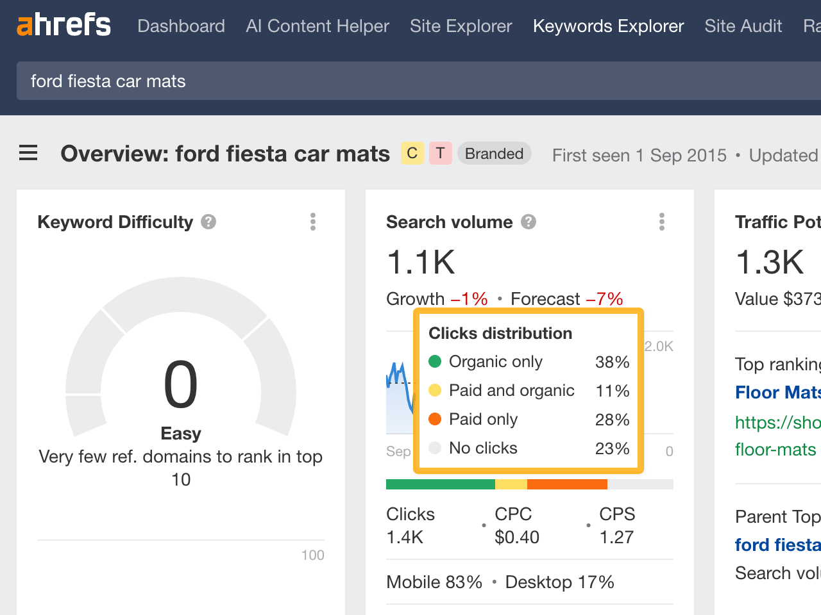Click the green segment of the clicks bar
The width and height of the screenshot is (821, 615).
[439, 484]
